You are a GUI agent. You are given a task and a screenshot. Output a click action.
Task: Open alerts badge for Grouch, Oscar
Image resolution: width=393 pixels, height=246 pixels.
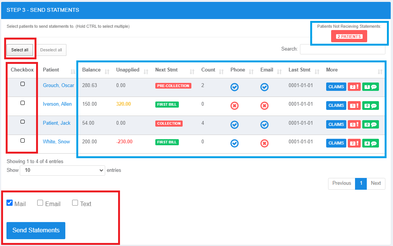click(x=354, y=87)
